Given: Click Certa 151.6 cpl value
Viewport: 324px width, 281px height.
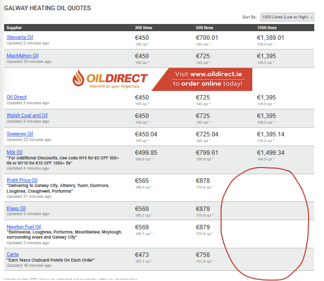Looking at the screenshot, I should point(205,261).
